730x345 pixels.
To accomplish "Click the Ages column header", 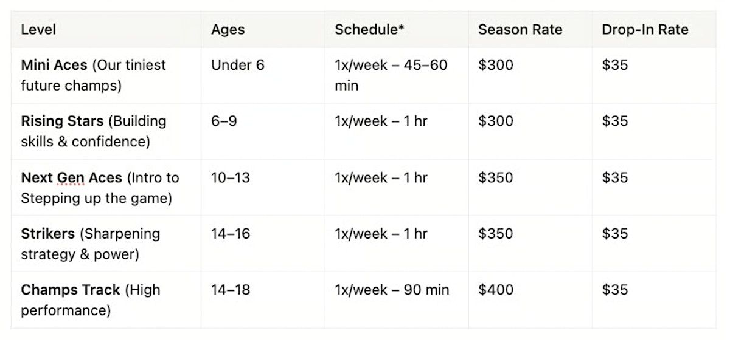I will click(228, 30).
